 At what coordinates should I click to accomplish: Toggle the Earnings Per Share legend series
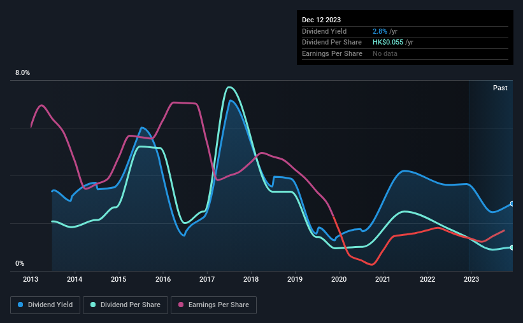click(x=213, y=305)
